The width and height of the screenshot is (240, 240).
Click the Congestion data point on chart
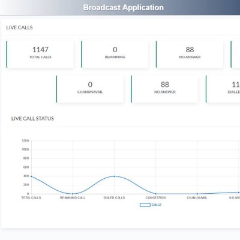155,194
